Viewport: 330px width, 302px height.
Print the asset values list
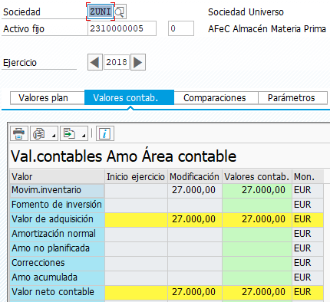pyautogui.click(x=19, y=133)
